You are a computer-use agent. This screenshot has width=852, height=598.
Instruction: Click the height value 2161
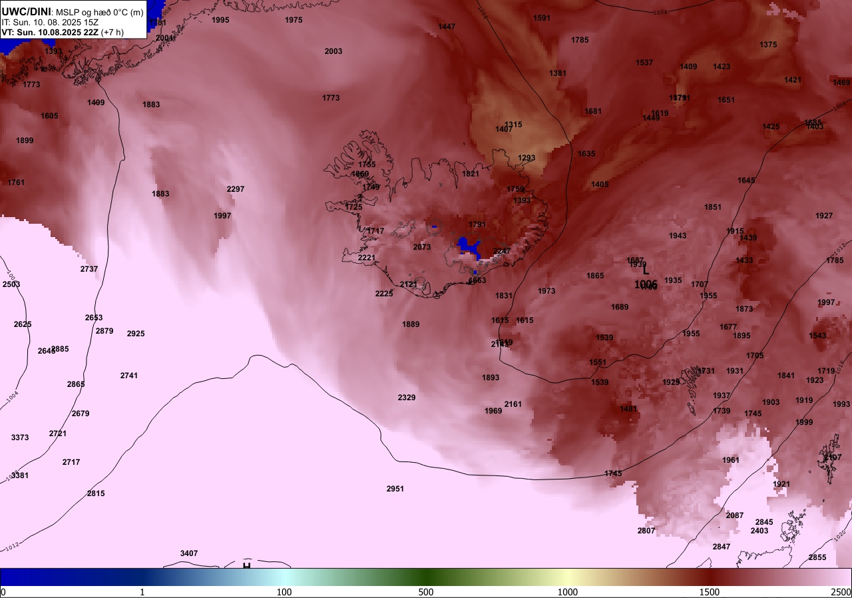[513, 404]
